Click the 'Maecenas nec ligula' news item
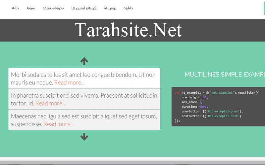Image resolution: width=265 pixels, height=165 pixels. coord(84,120)
